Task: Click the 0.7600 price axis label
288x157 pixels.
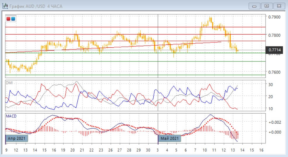Action: tap(274, 72)
